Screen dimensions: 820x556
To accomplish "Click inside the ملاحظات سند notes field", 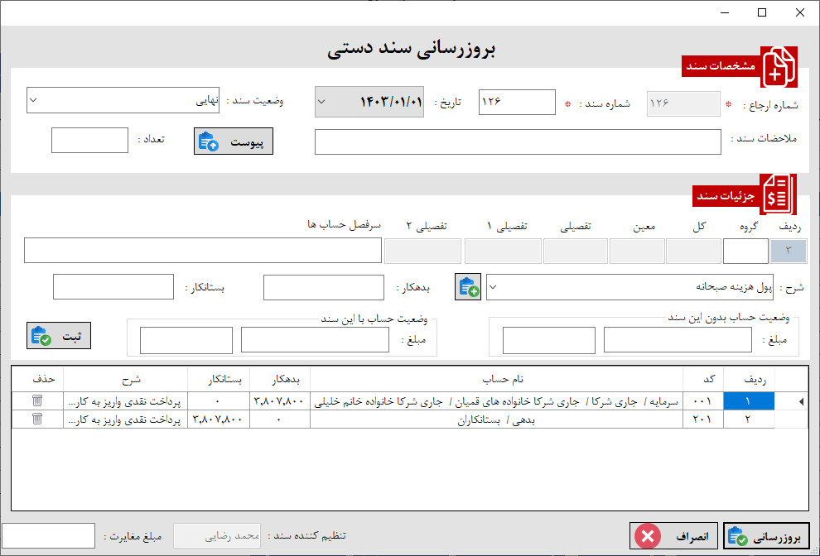I will 518,141.
